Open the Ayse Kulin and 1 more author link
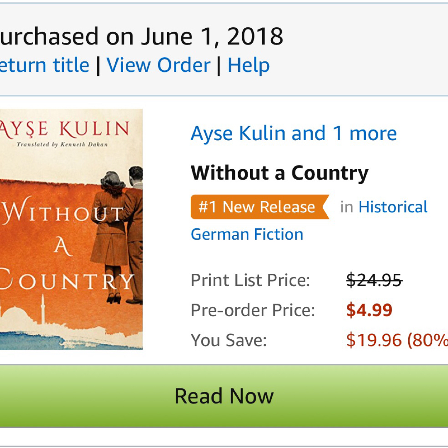The width and height of the screenshot is (448, 448). coord(293,134)
